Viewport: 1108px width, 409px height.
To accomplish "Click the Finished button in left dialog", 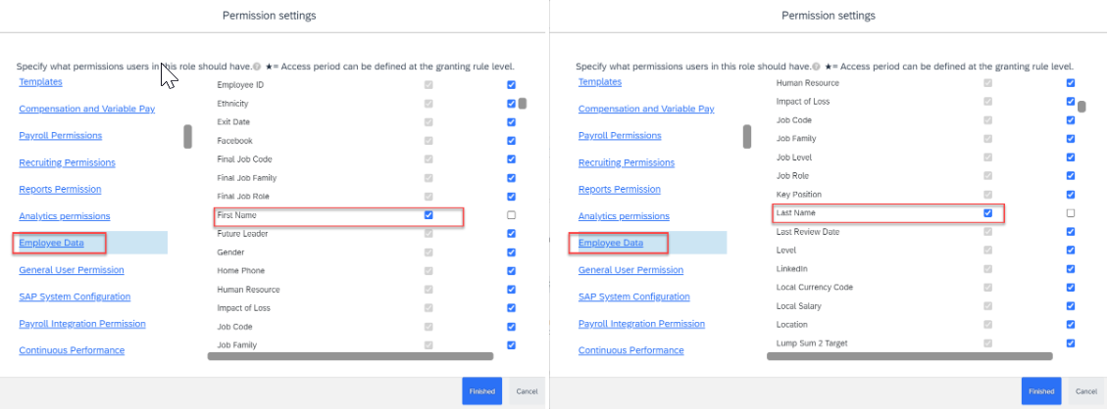I will coord(481,391).
